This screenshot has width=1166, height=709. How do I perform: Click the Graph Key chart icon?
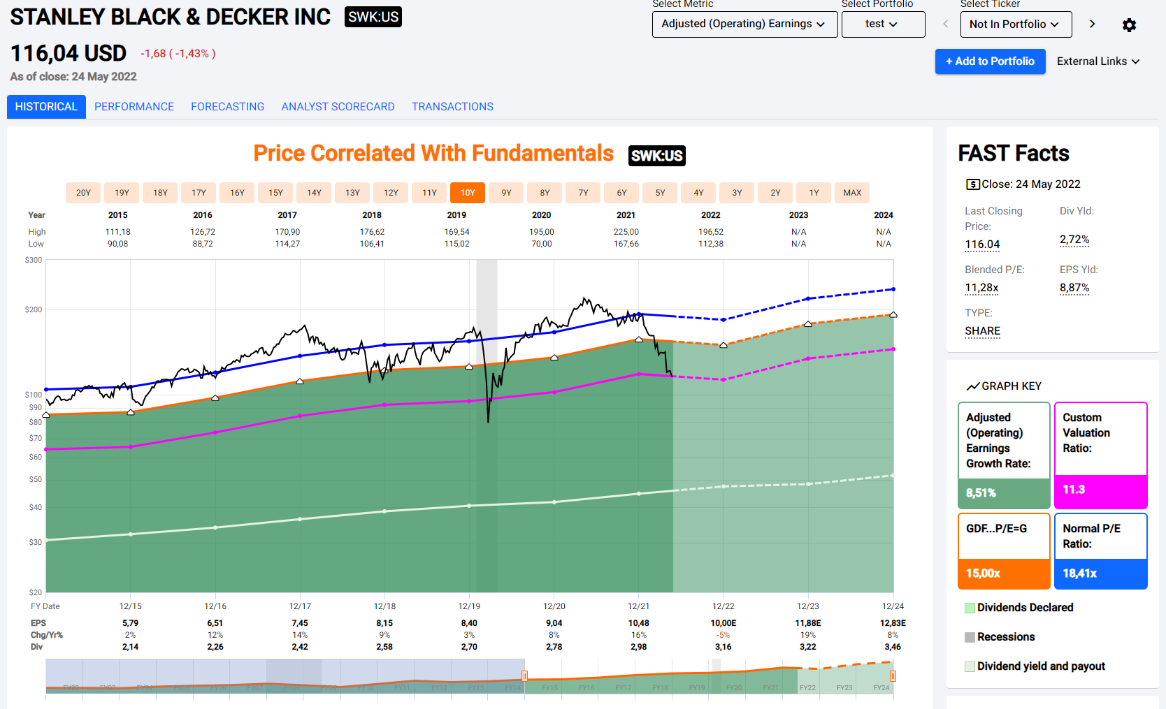tap(972, 386)
